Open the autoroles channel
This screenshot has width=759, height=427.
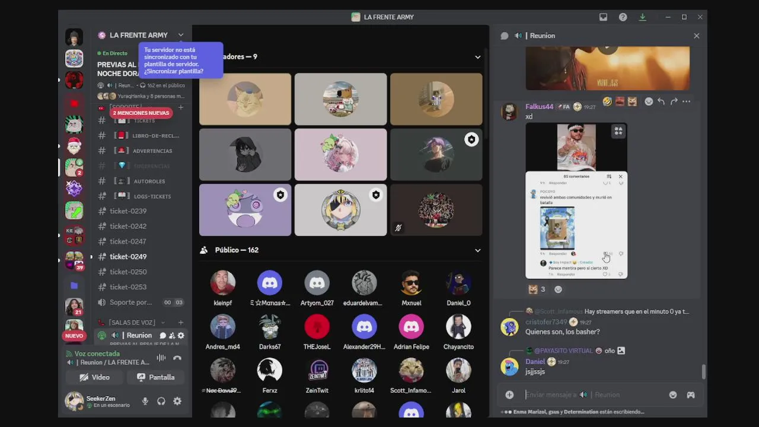click(x=141, y=181)
